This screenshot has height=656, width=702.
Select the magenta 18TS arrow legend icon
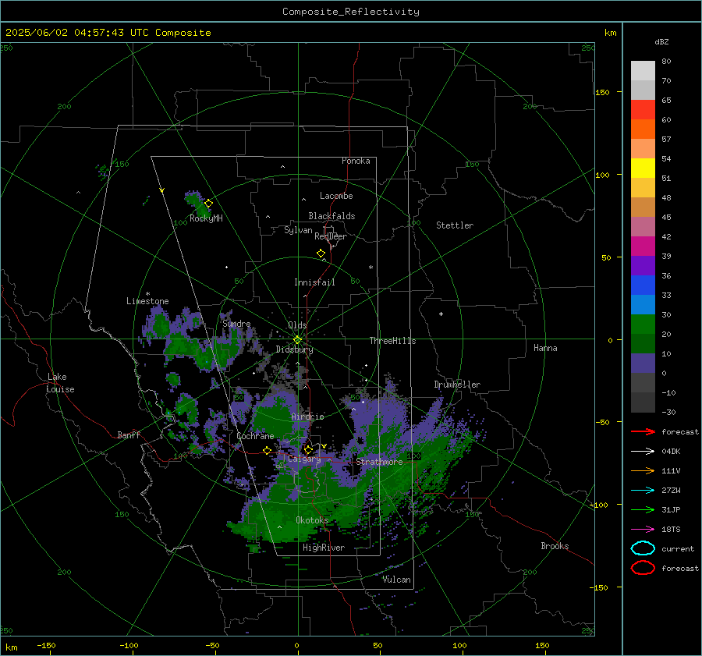(x=643, y=530)
